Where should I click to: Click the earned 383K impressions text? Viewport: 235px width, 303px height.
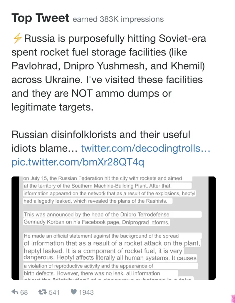coord(118,19)
